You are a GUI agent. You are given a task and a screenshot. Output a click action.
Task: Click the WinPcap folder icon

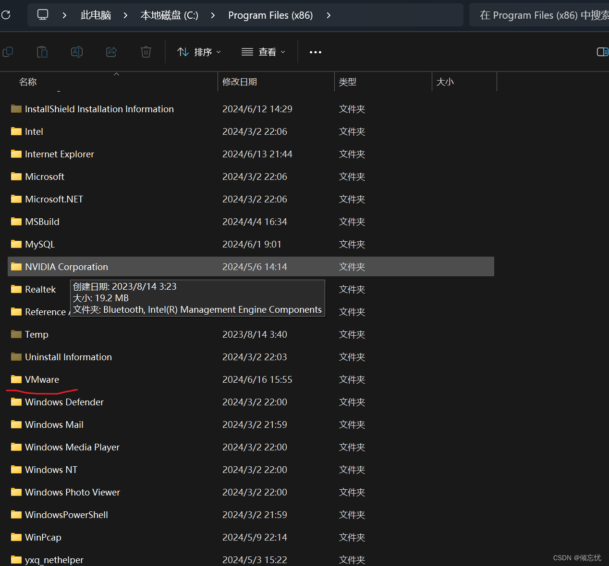tap(16, 537)
